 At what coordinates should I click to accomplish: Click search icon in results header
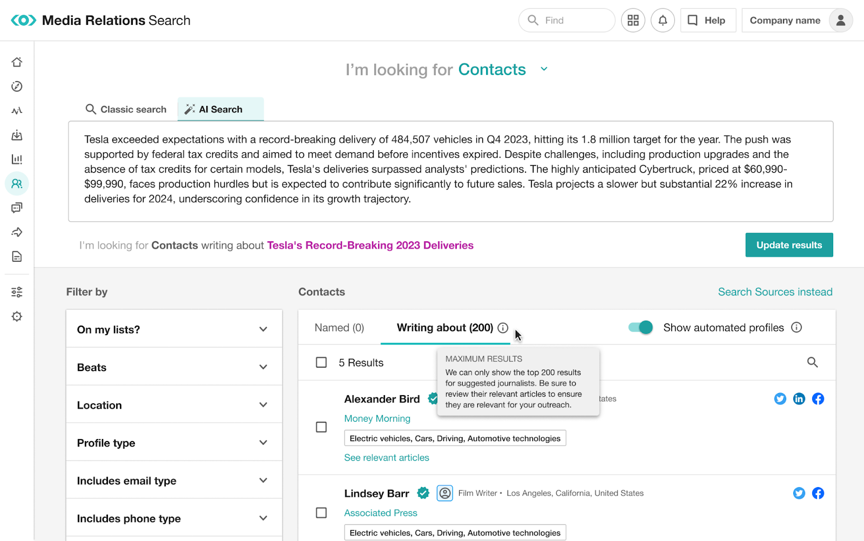(x=812, y=362)
